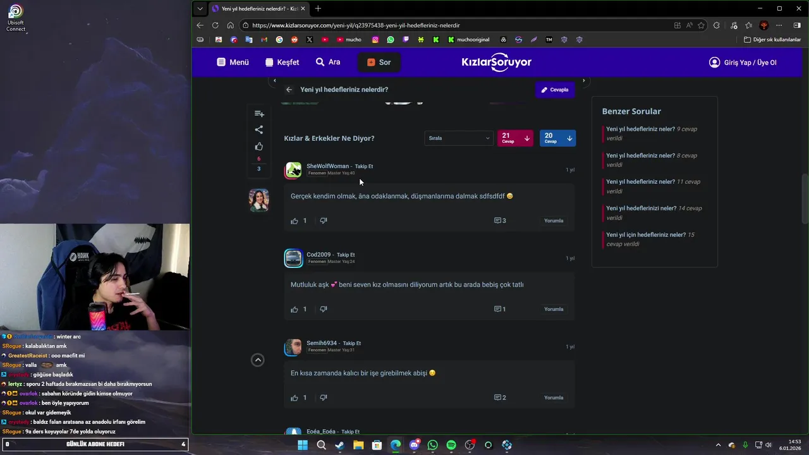Screen dimensions: 809x455
Task: Add this page to favorites star
Action: point(701,25)
